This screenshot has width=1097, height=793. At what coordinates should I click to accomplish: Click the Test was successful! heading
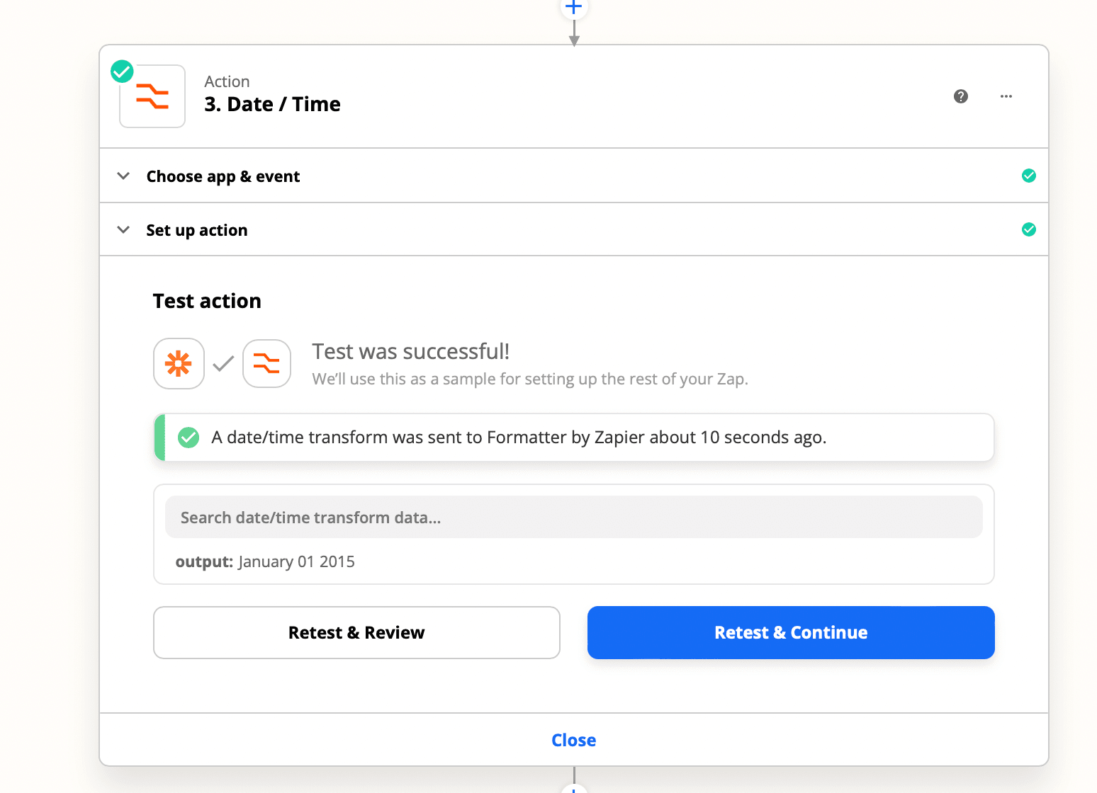click(411, 351)
